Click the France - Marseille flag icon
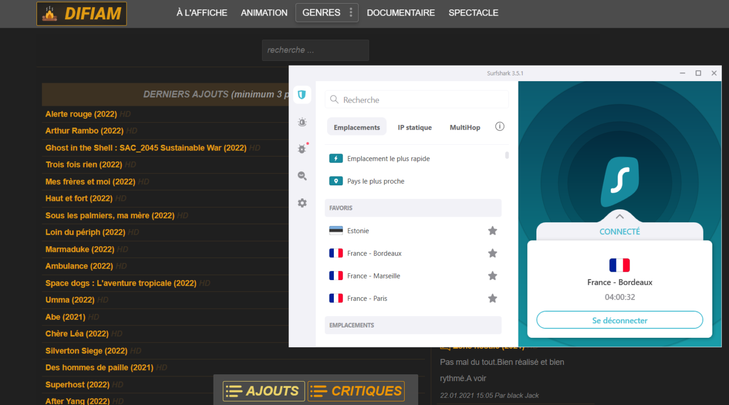The image size is (729, 405). (x=336, y=275)
